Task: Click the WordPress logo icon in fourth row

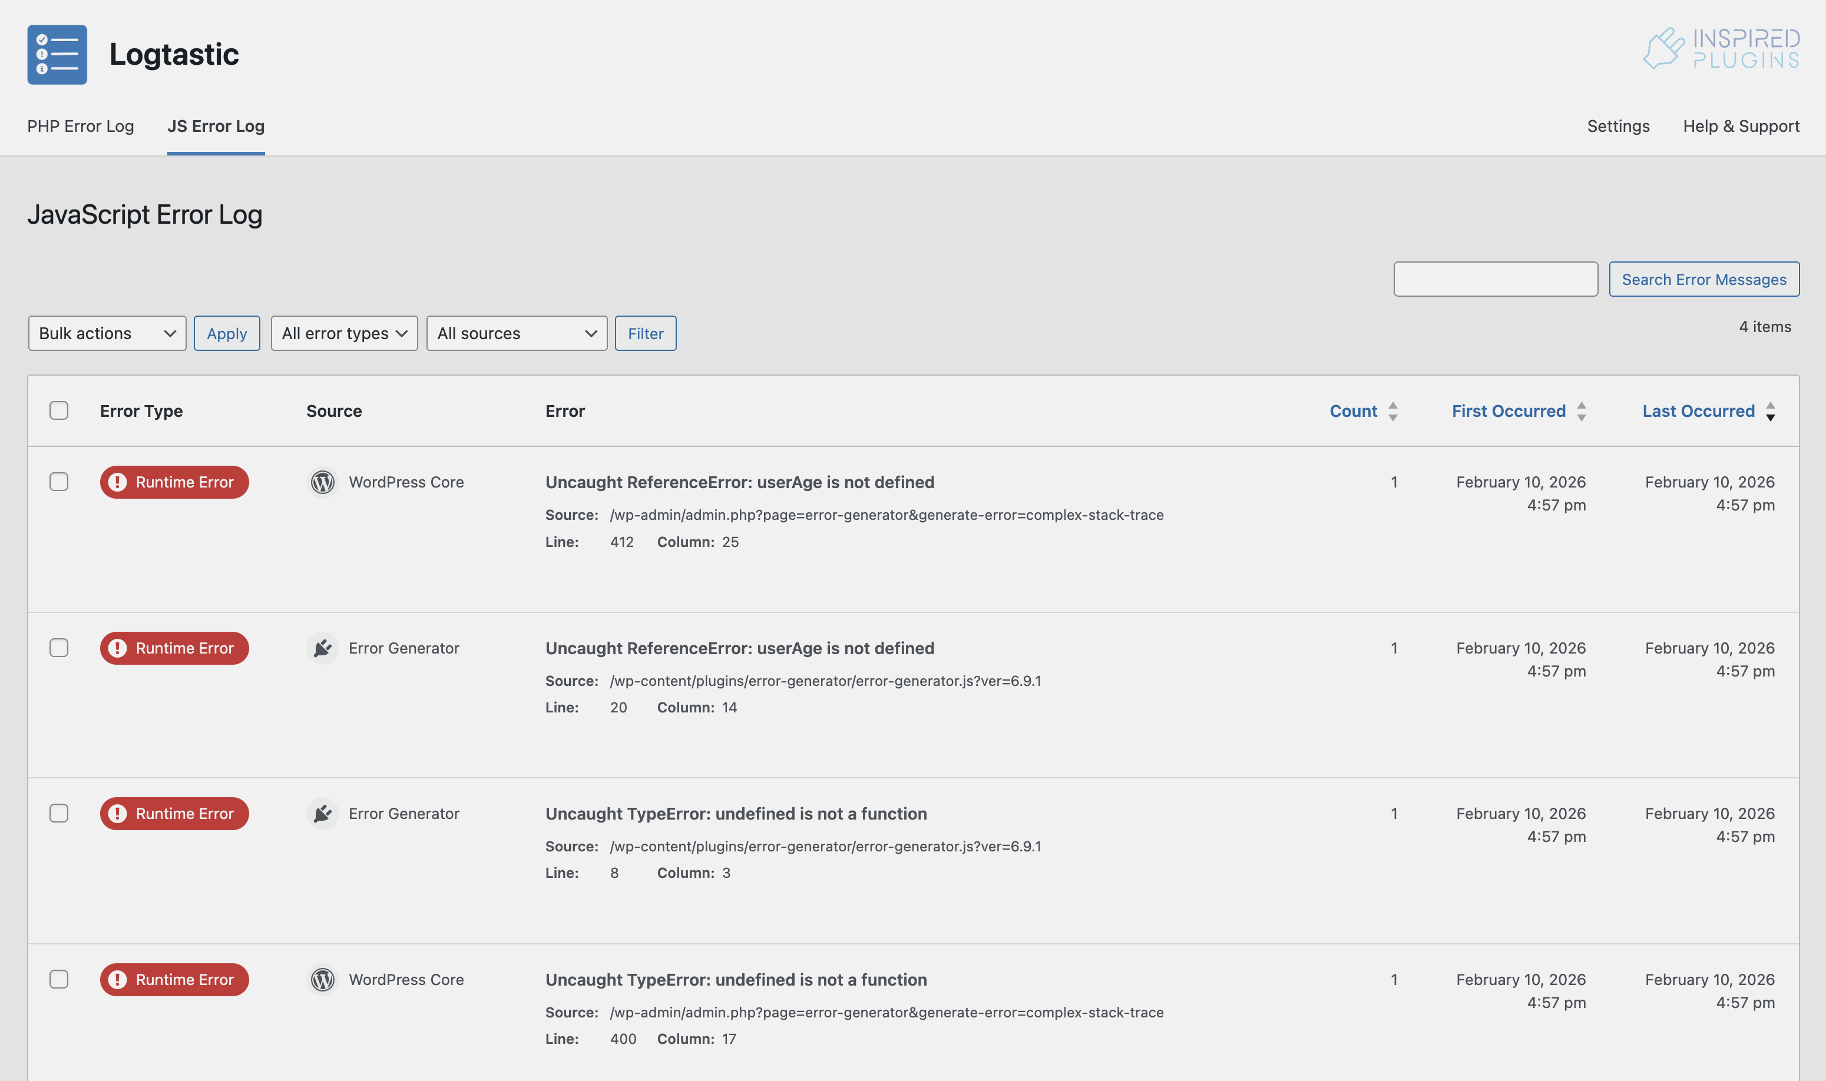Action: (x=323, y=980)
